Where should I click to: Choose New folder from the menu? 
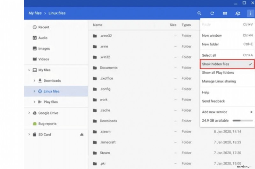227,44
